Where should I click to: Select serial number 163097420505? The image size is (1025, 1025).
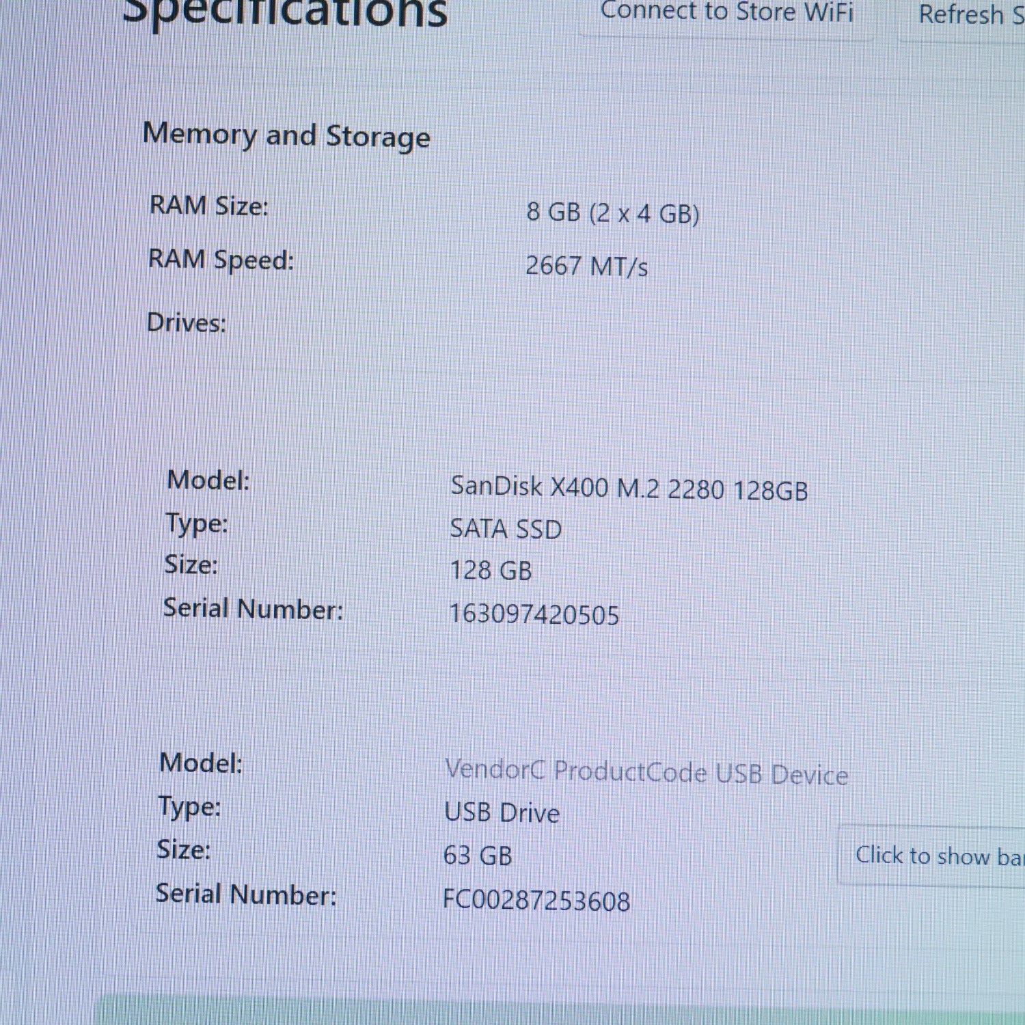point(534,614)
